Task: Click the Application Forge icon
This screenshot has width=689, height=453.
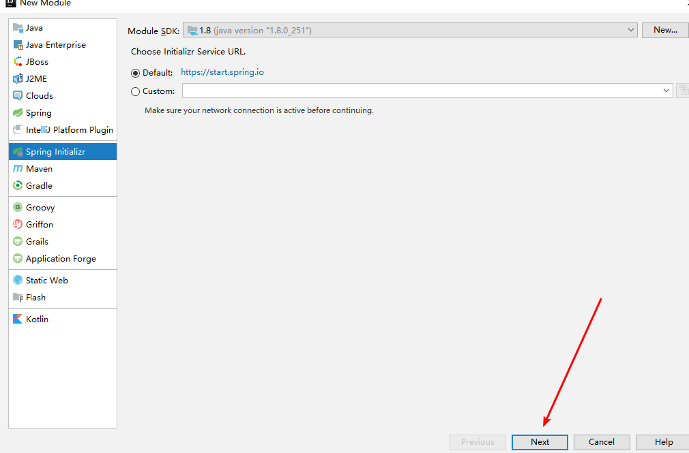Action: pyautogui.click(x=18, y=259)
